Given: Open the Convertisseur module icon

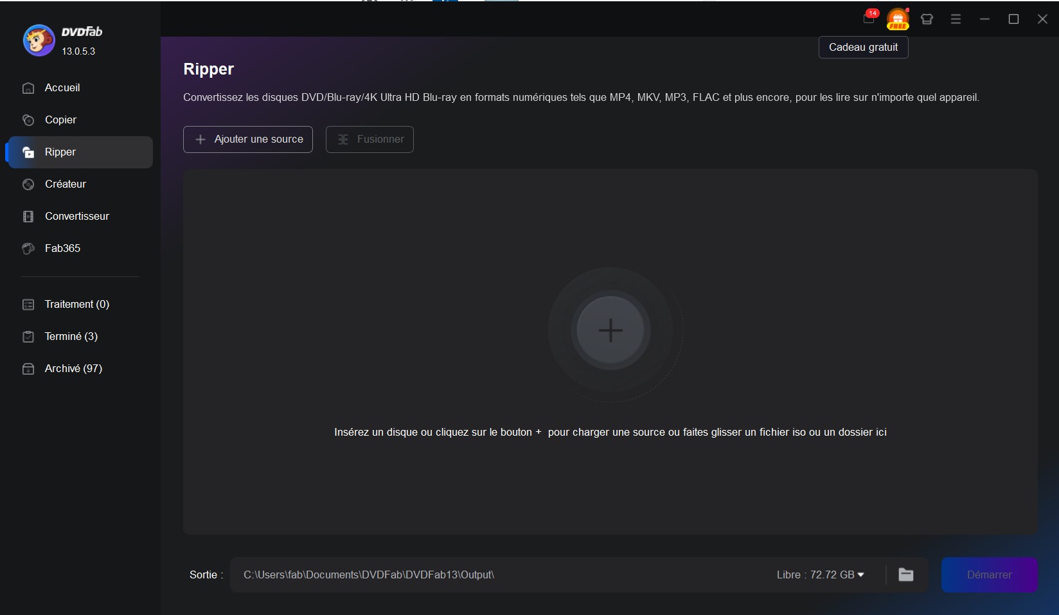Looking at the screenshot, I should [28, 217].
